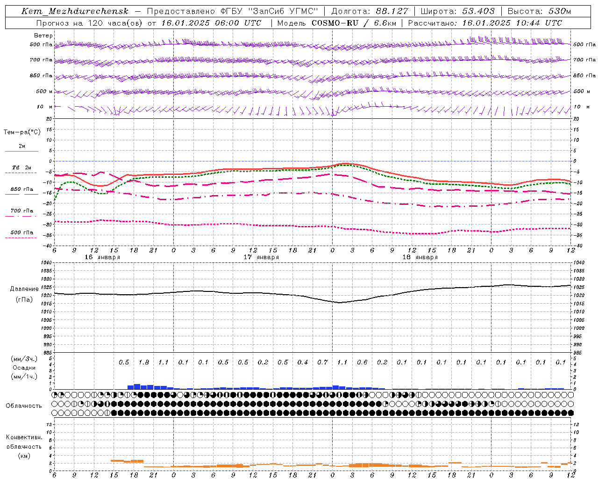Click the 17 января date label
598x479 pixels.
[x=261, y=257]
